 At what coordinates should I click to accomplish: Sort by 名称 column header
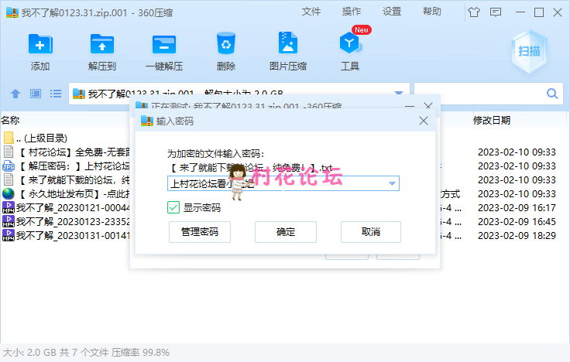click(10, 120)
